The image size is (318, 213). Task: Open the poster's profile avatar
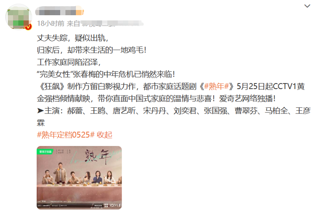(x=19, y=17)
